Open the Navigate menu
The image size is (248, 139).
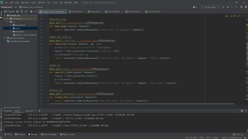[25, 3]
